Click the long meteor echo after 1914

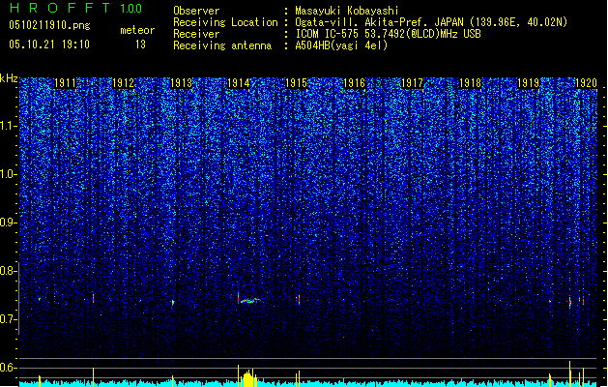tap(249, 300)
